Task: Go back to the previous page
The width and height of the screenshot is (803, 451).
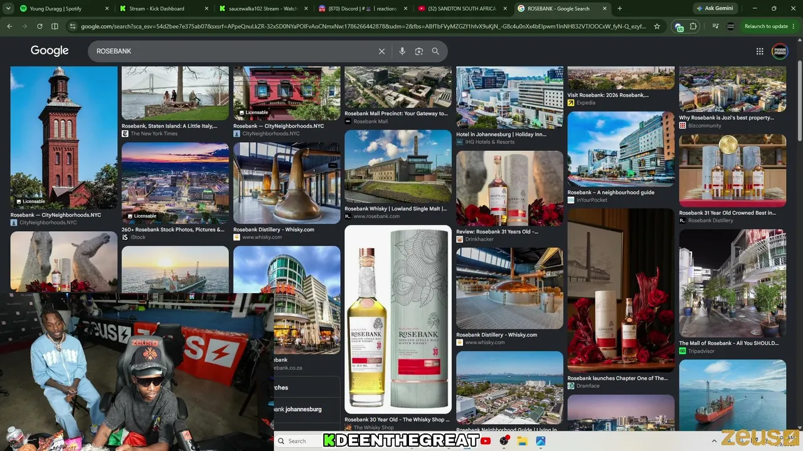Action: [9, 26]
